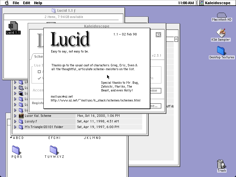
Task: Click the v2.3.1 version label
Action: pyautogui.click(x=157, y=55)
